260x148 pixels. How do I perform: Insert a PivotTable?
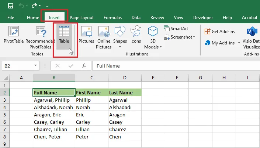[x=14, y=35]
